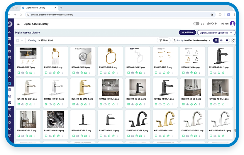Open the R30663-2MB 1.png gold ring thumbnail
The image size is (244, 155).
(x=110, y=56)
